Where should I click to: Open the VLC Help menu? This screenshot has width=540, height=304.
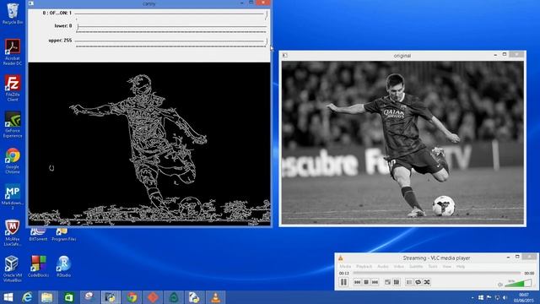461,267
